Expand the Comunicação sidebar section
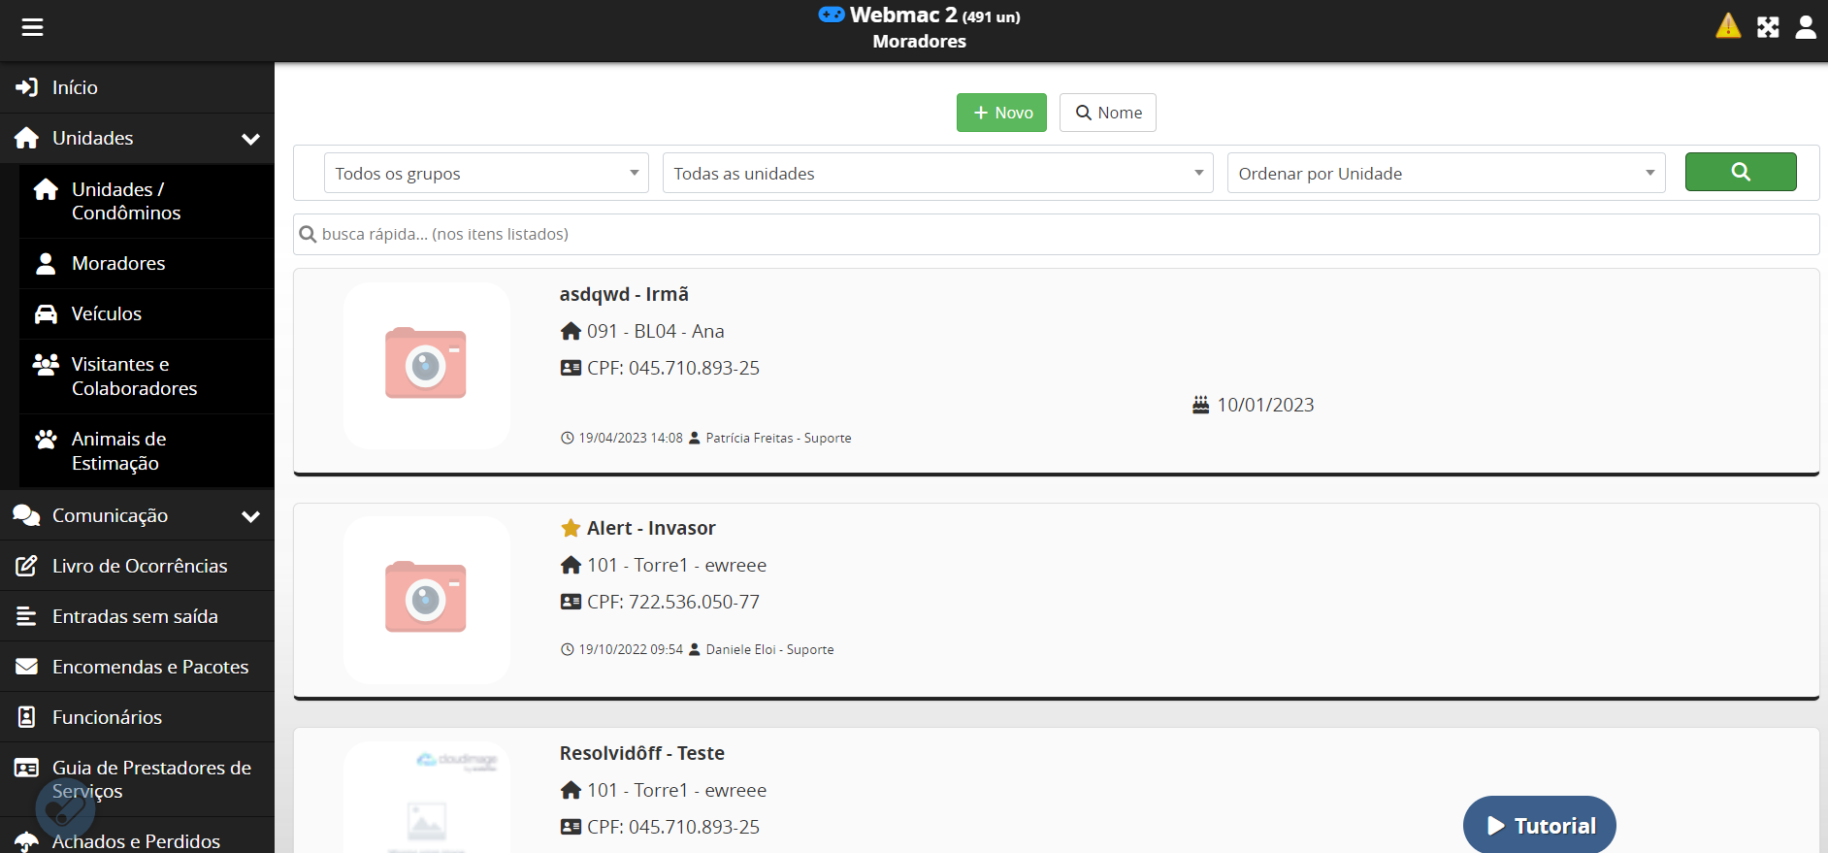Viewport: 1828px width, 853px height. (x=250, y=516)
